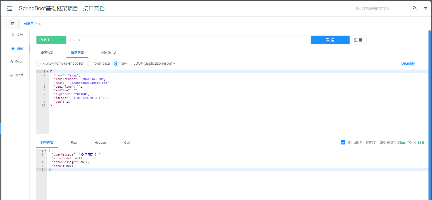Click the "userMessage" line in response
Image resolution: width=432 pixels, height=200 pixels.
click(77, 154)
